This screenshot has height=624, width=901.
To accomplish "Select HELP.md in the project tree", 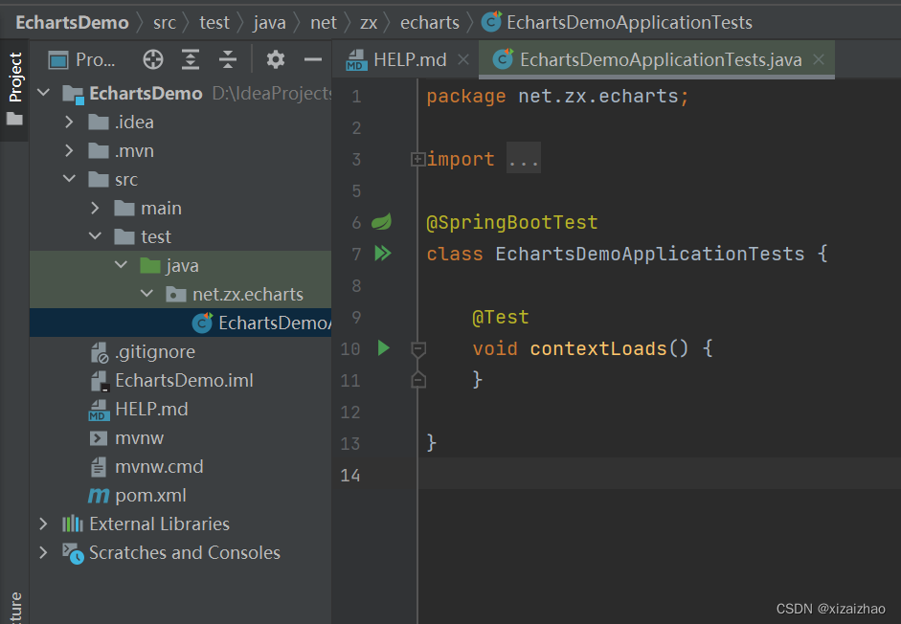I will (x=180, y=409).
